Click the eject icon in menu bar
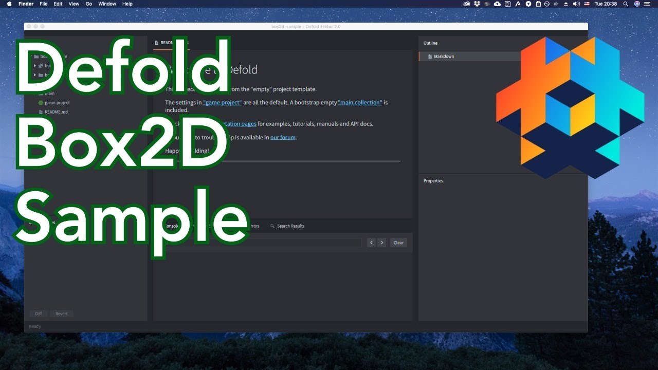This screenshot has height=370, width=658. [x=566, y=4]
